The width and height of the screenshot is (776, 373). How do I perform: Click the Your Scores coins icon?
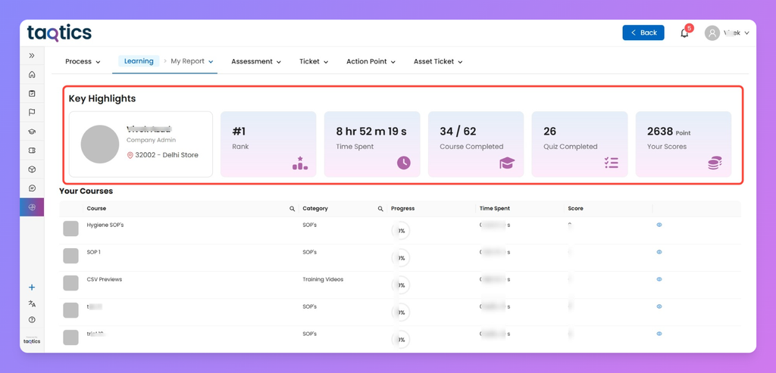(715, 163)
